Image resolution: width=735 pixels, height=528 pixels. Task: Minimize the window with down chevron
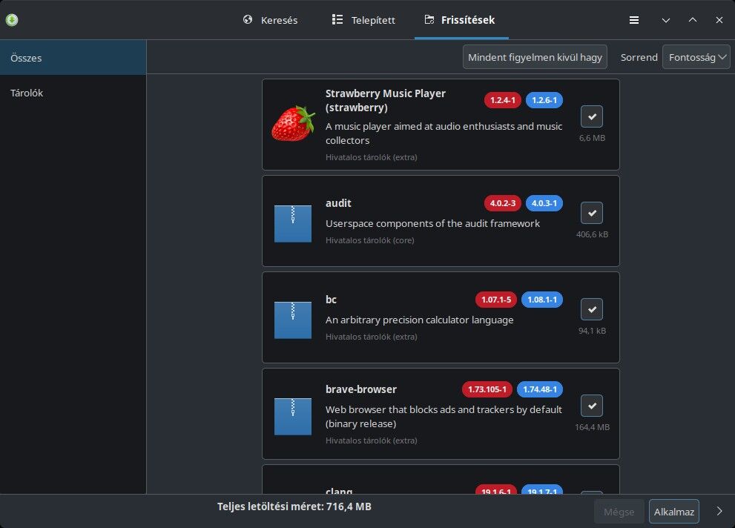665,20
